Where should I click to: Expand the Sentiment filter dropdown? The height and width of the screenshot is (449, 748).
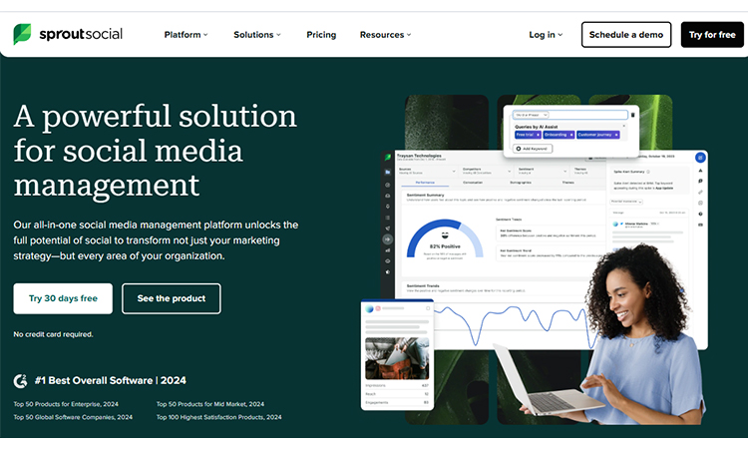point(543,171)
